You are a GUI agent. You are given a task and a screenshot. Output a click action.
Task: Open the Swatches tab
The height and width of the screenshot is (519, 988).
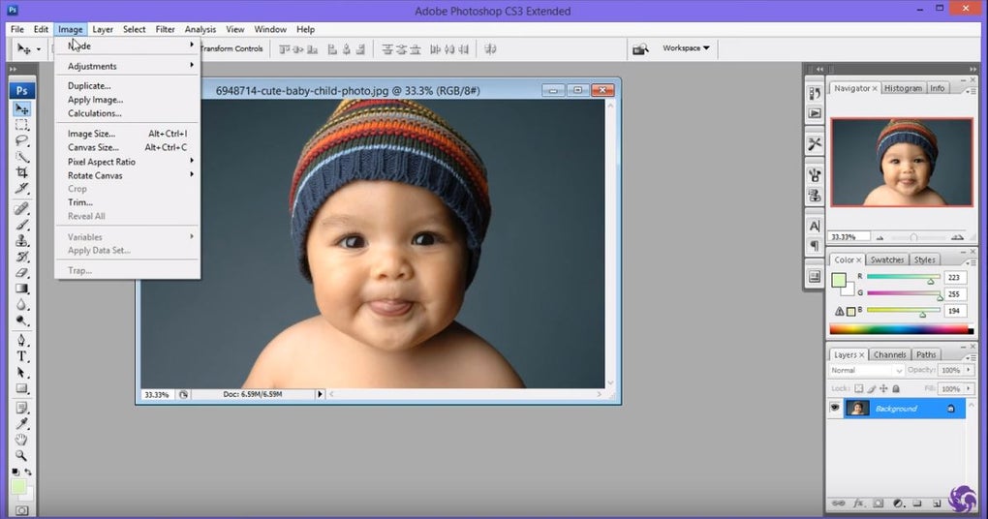click(886, 259)
